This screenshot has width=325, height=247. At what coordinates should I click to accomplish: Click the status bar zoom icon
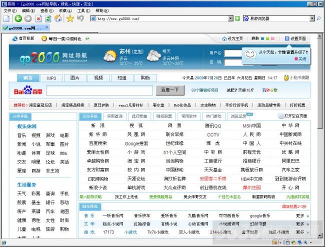(x=305, y=242)
